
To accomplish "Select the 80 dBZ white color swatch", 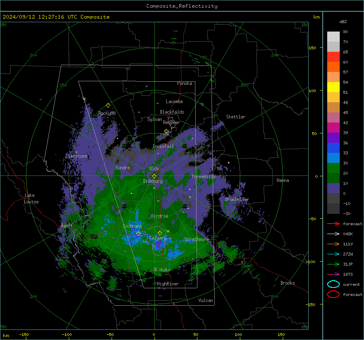I will [x=333, y=37].
